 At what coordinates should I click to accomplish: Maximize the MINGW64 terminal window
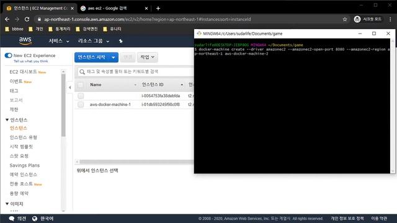[x=373, y=33]
